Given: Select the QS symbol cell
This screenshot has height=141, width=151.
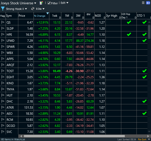Looking at the screenshot, I should [x=12, y=23].
